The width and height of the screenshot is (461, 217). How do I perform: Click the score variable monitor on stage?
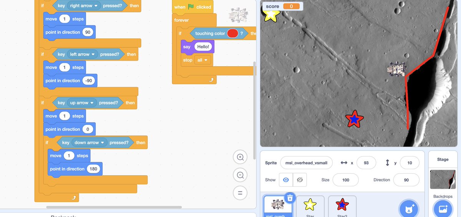pos(282,6)
